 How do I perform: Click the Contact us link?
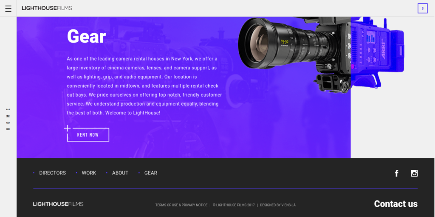coord(395,204)
